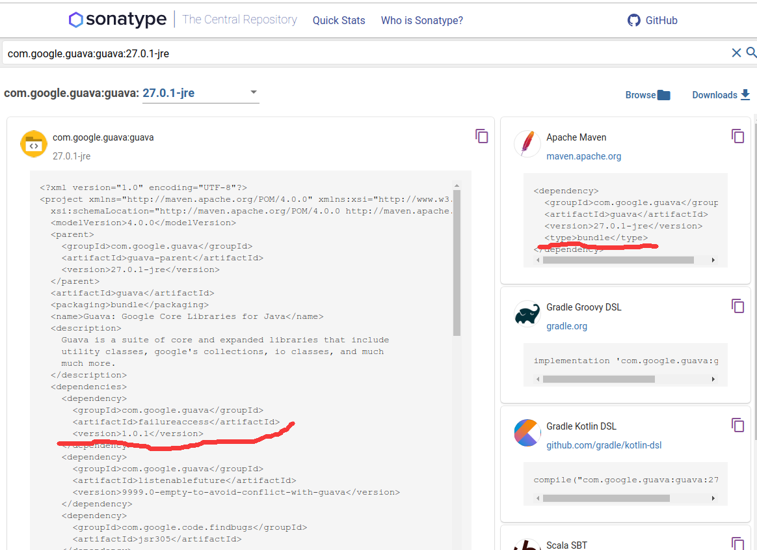Clear the search field with the X

coord(736,53)
